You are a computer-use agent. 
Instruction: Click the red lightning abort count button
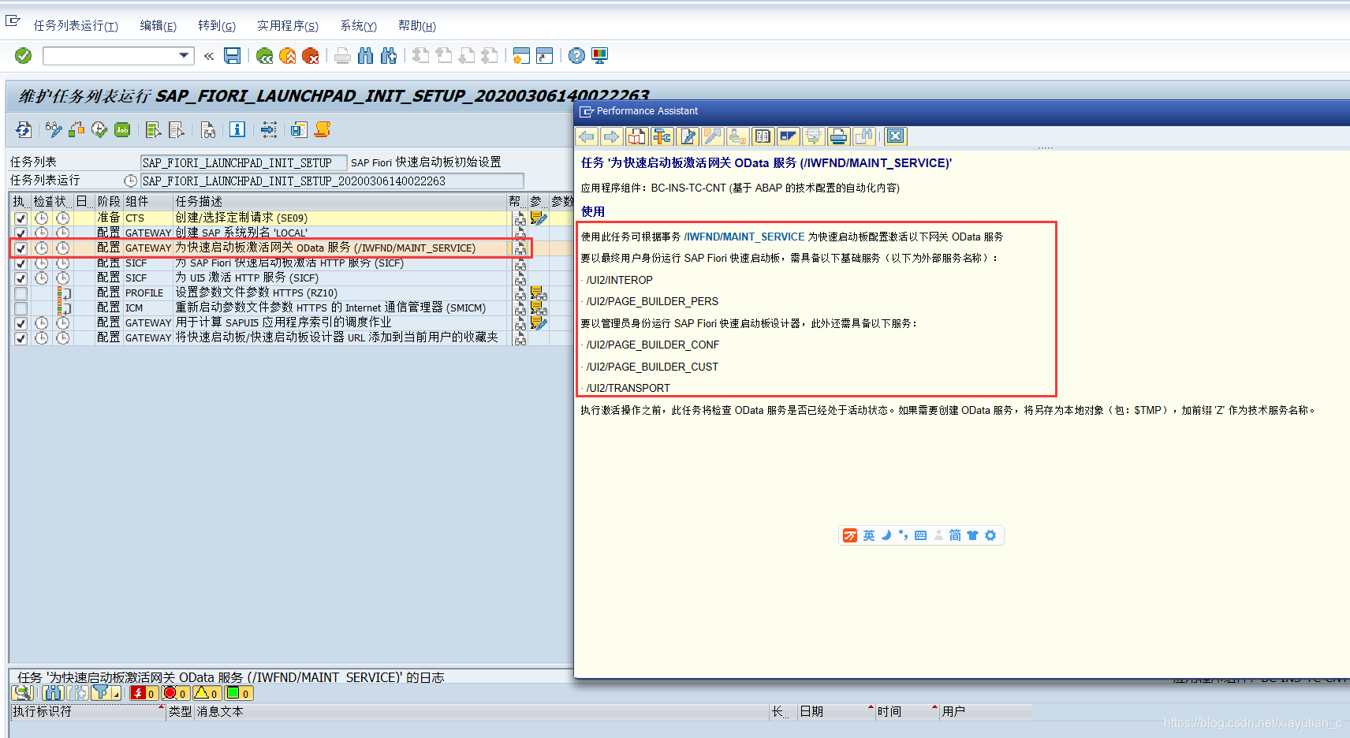click(144, 693)
